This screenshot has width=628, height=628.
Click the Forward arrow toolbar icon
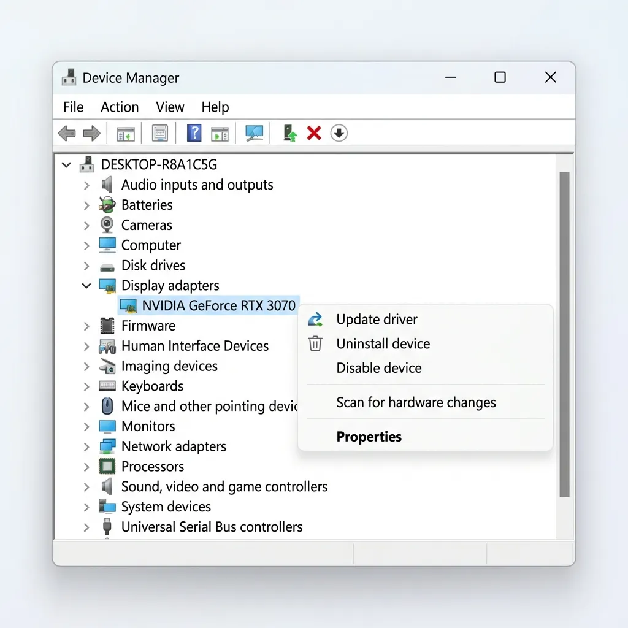[92, 133]
